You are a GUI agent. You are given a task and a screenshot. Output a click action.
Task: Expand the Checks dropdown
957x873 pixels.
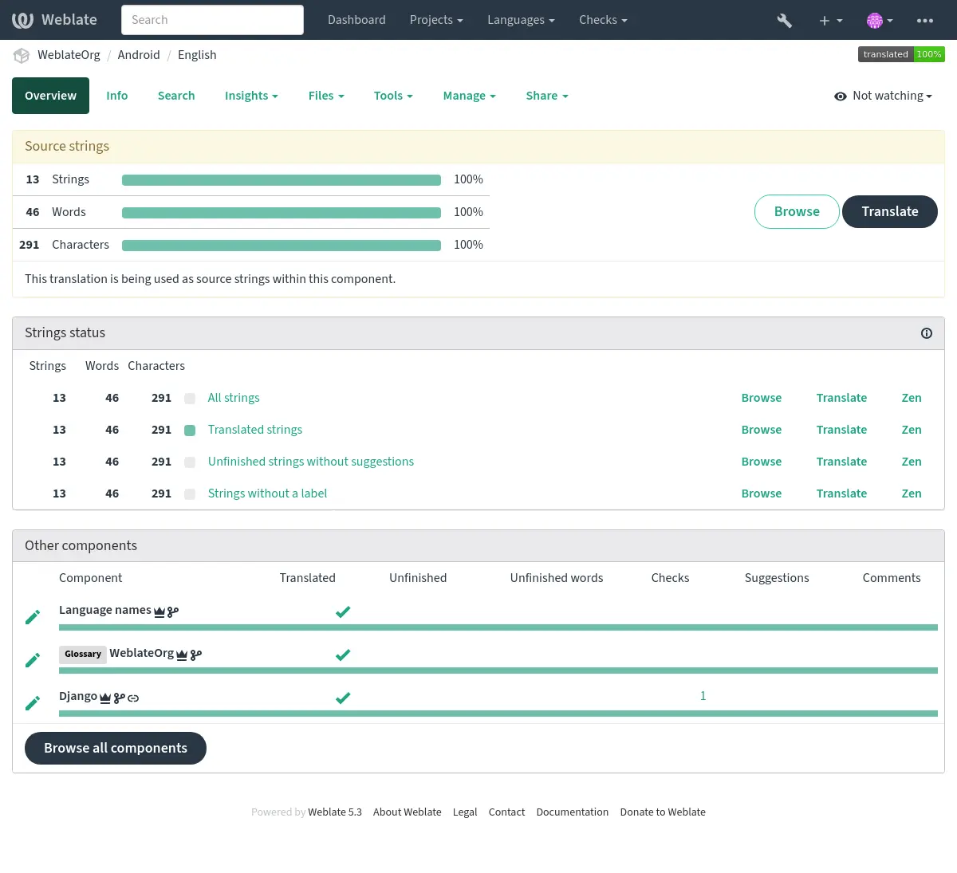603,20
